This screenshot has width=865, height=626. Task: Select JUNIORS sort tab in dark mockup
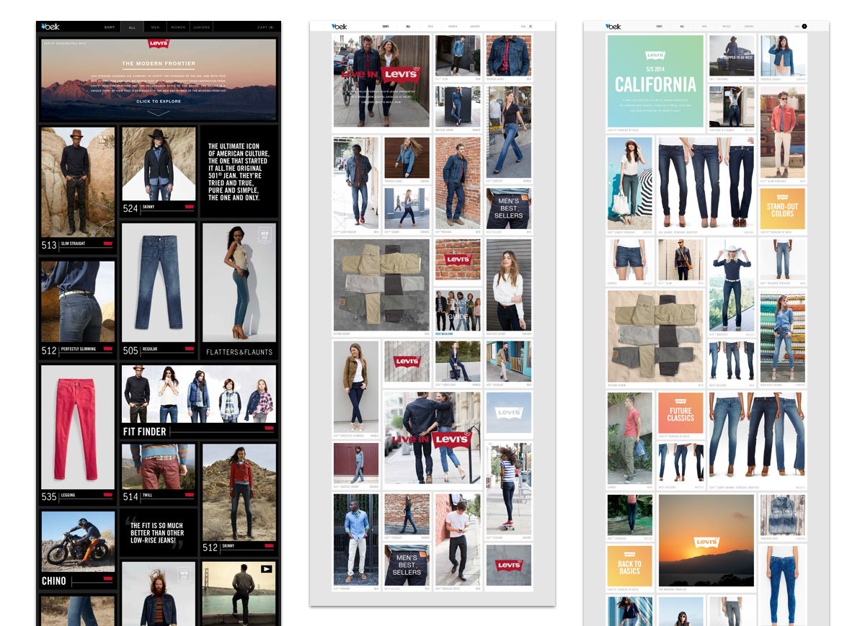(201, 27)
